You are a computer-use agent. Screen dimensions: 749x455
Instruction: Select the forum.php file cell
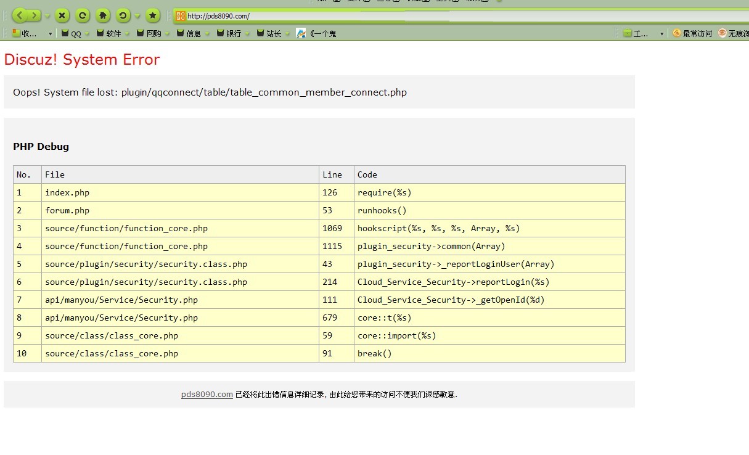tap(180, 210)
